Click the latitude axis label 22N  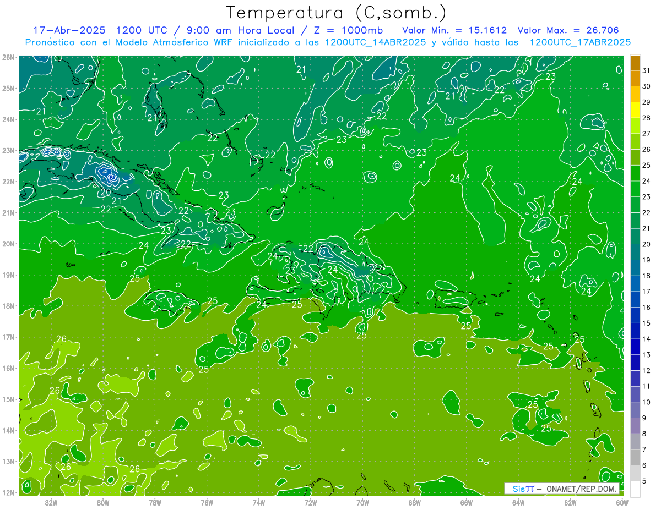[x=8, y=182]
